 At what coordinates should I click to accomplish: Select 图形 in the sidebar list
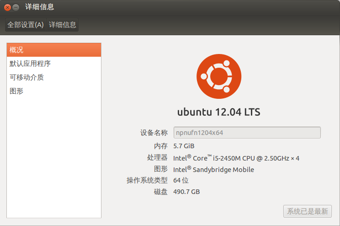click(x=54, y=91)
